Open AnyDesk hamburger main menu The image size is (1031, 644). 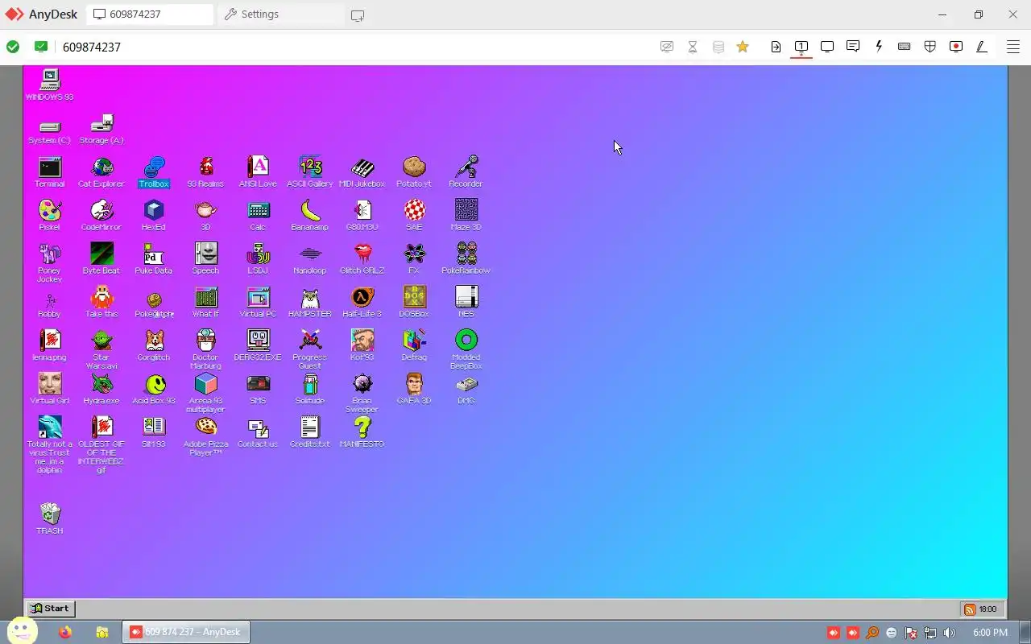(1013, 47)
